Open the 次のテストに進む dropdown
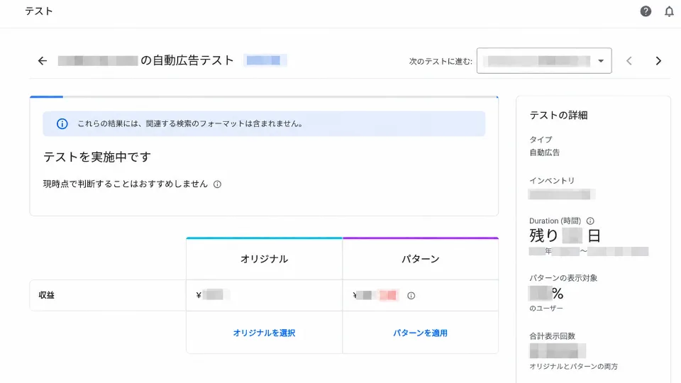 point(544,61)
